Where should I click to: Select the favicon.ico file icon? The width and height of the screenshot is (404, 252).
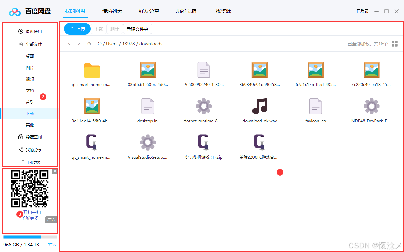coord(315,106)
